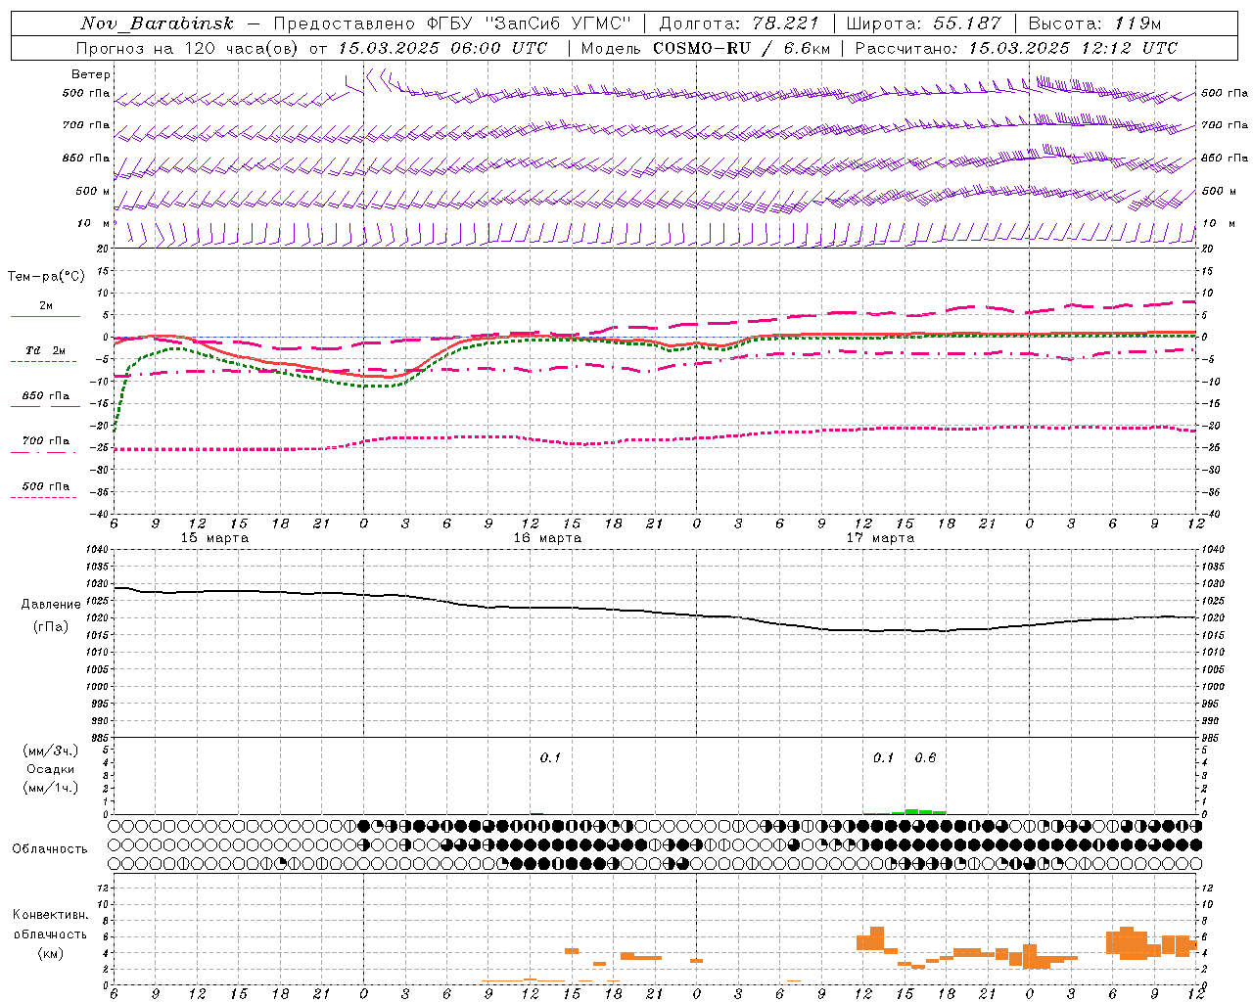Viewport: 1253px width, 1002px height.
Task: Click the right-side '10 м' wind level label
Action: 1220,223
